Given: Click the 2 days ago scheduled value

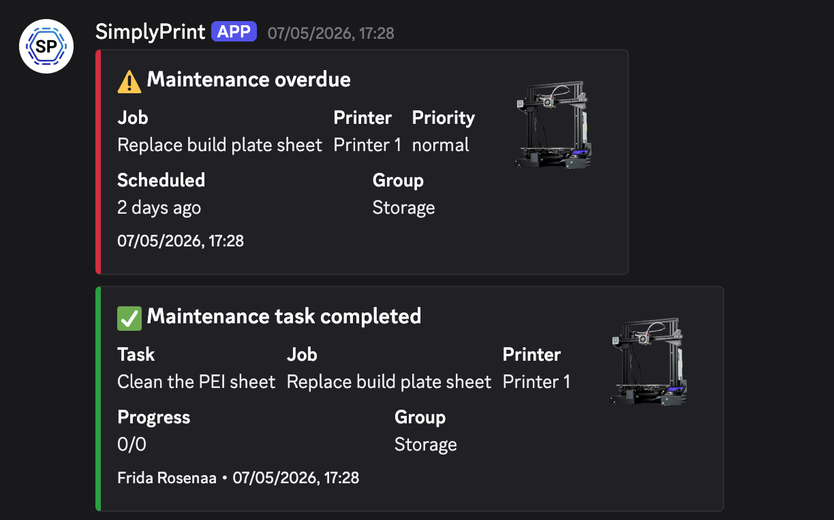Looking at the screenshot, I should [159, 208].
